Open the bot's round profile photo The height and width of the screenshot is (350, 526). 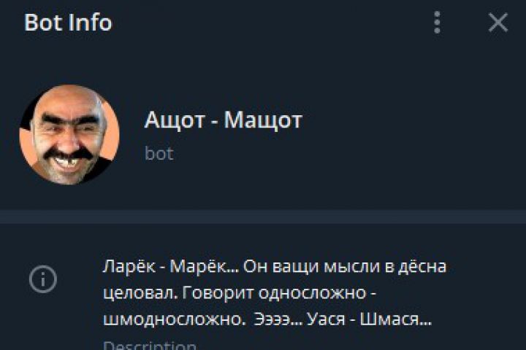coord(69,135)
